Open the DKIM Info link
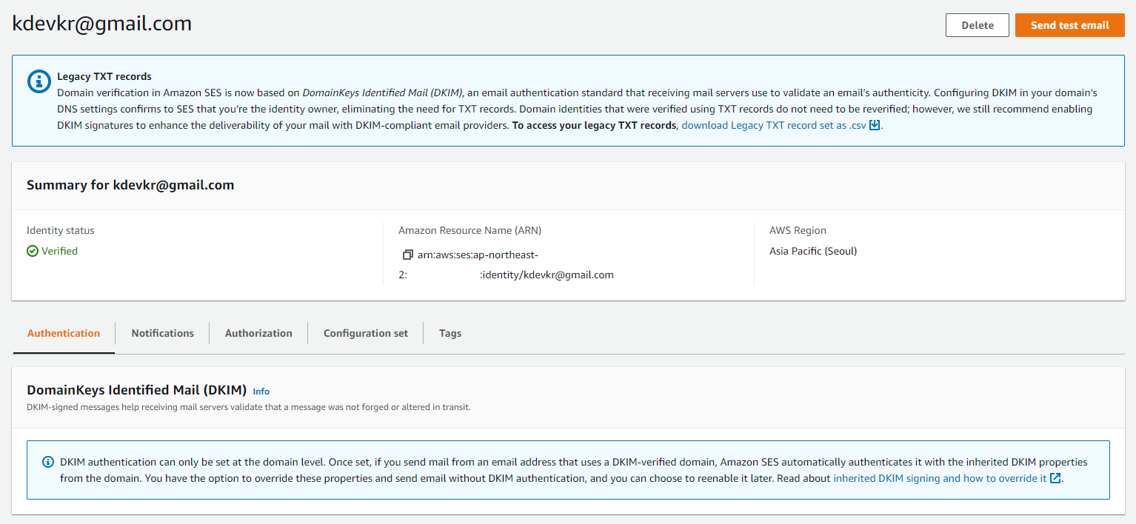Viewport: 1136px width, 524px height. [x=261, y=392]
